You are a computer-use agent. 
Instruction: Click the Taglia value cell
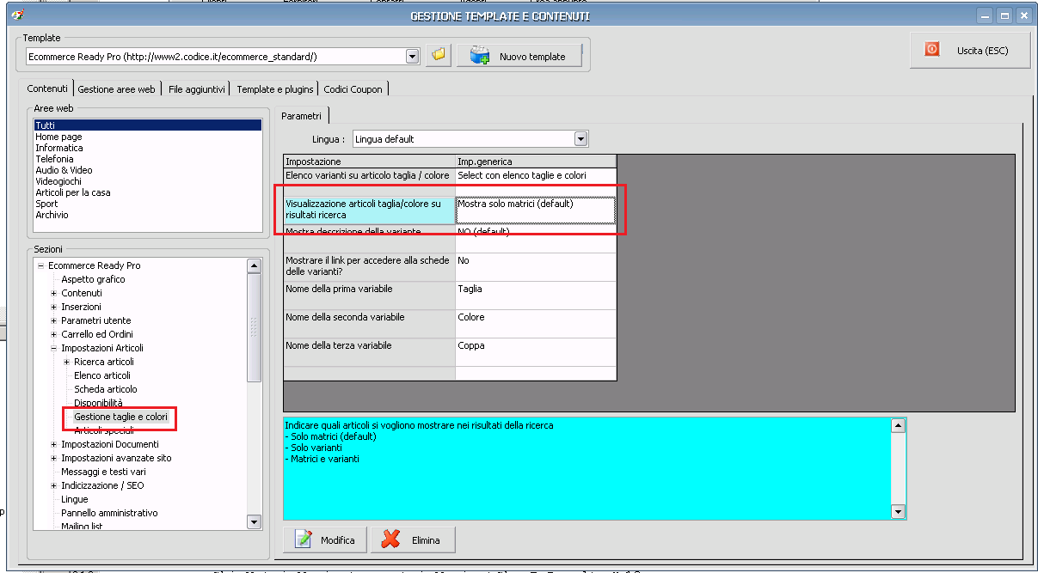coord(536,296)
